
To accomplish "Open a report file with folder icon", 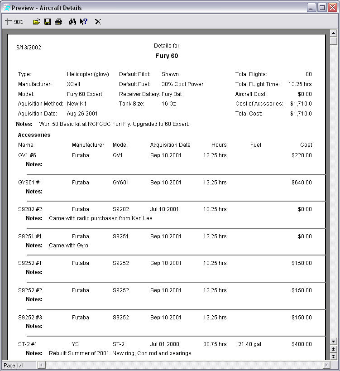I will point(37,22).
